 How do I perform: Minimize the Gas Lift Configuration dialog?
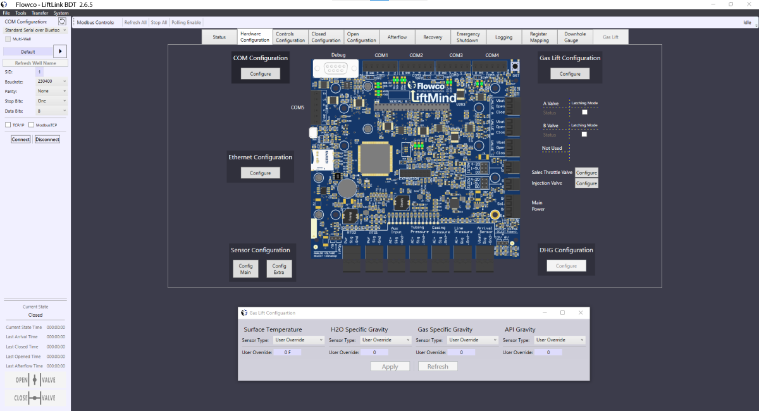544,313
